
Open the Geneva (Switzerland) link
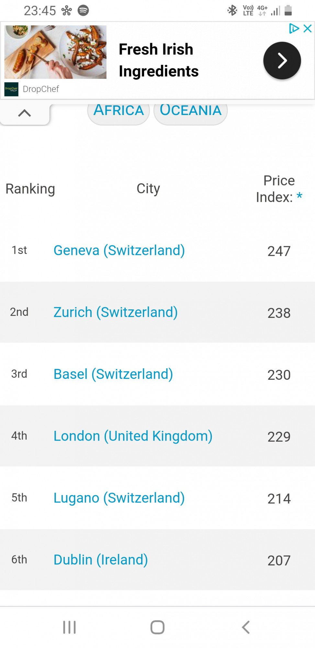tap(119, 250)
